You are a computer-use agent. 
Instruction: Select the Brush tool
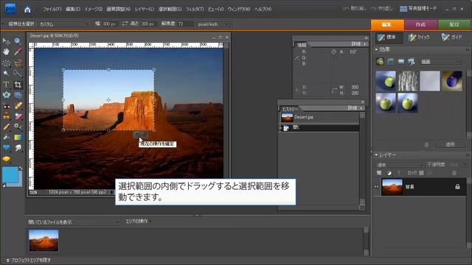[6, 127]
